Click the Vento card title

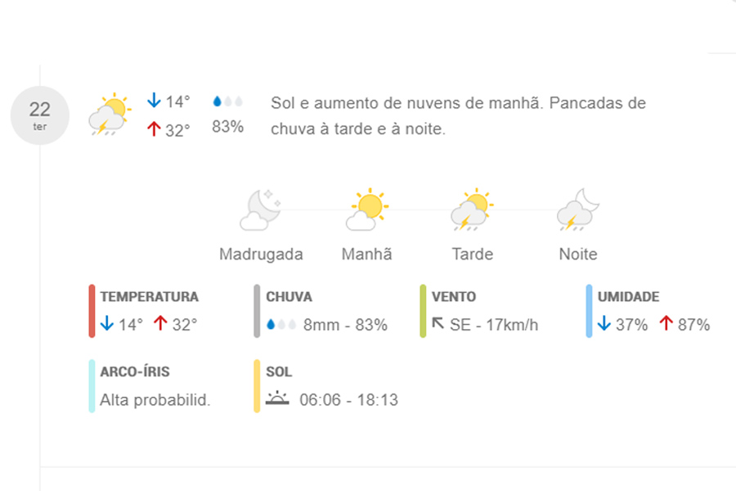click(453, 297)
